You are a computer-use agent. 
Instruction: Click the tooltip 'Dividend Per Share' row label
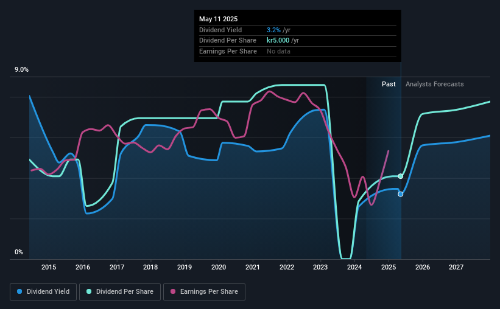tap(228, 41)
